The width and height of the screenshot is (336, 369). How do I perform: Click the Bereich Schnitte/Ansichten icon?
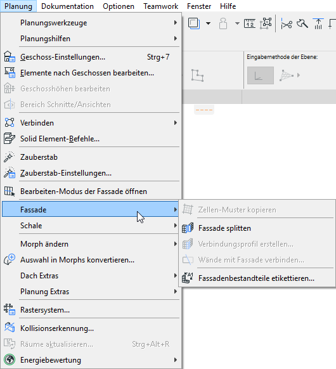coord(10,105)
